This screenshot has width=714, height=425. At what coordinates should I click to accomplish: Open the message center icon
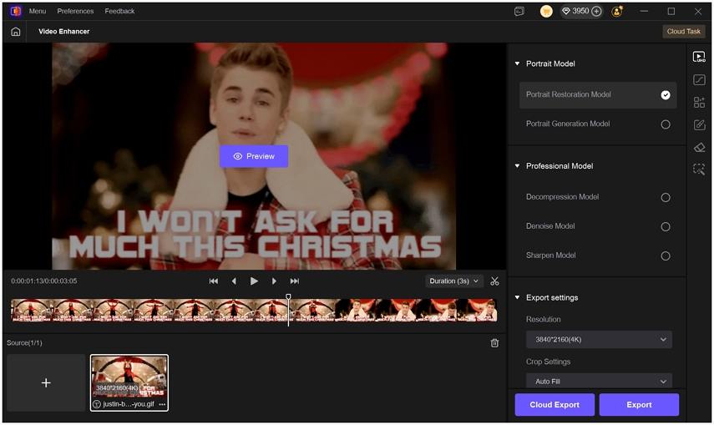pos(519,12)
